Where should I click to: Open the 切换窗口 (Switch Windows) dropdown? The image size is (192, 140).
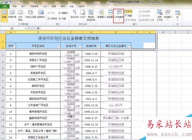[x=168, y=15]
